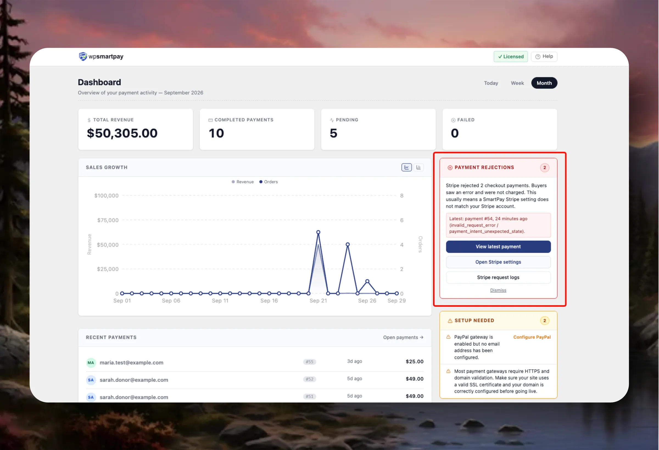Screen dimensions: 659x450
Task: Click the orders peak at value 4
Action: [x=348, y=244]
